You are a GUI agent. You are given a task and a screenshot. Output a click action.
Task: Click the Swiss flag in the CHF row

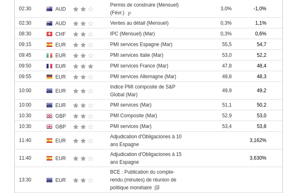click(49, 34)
